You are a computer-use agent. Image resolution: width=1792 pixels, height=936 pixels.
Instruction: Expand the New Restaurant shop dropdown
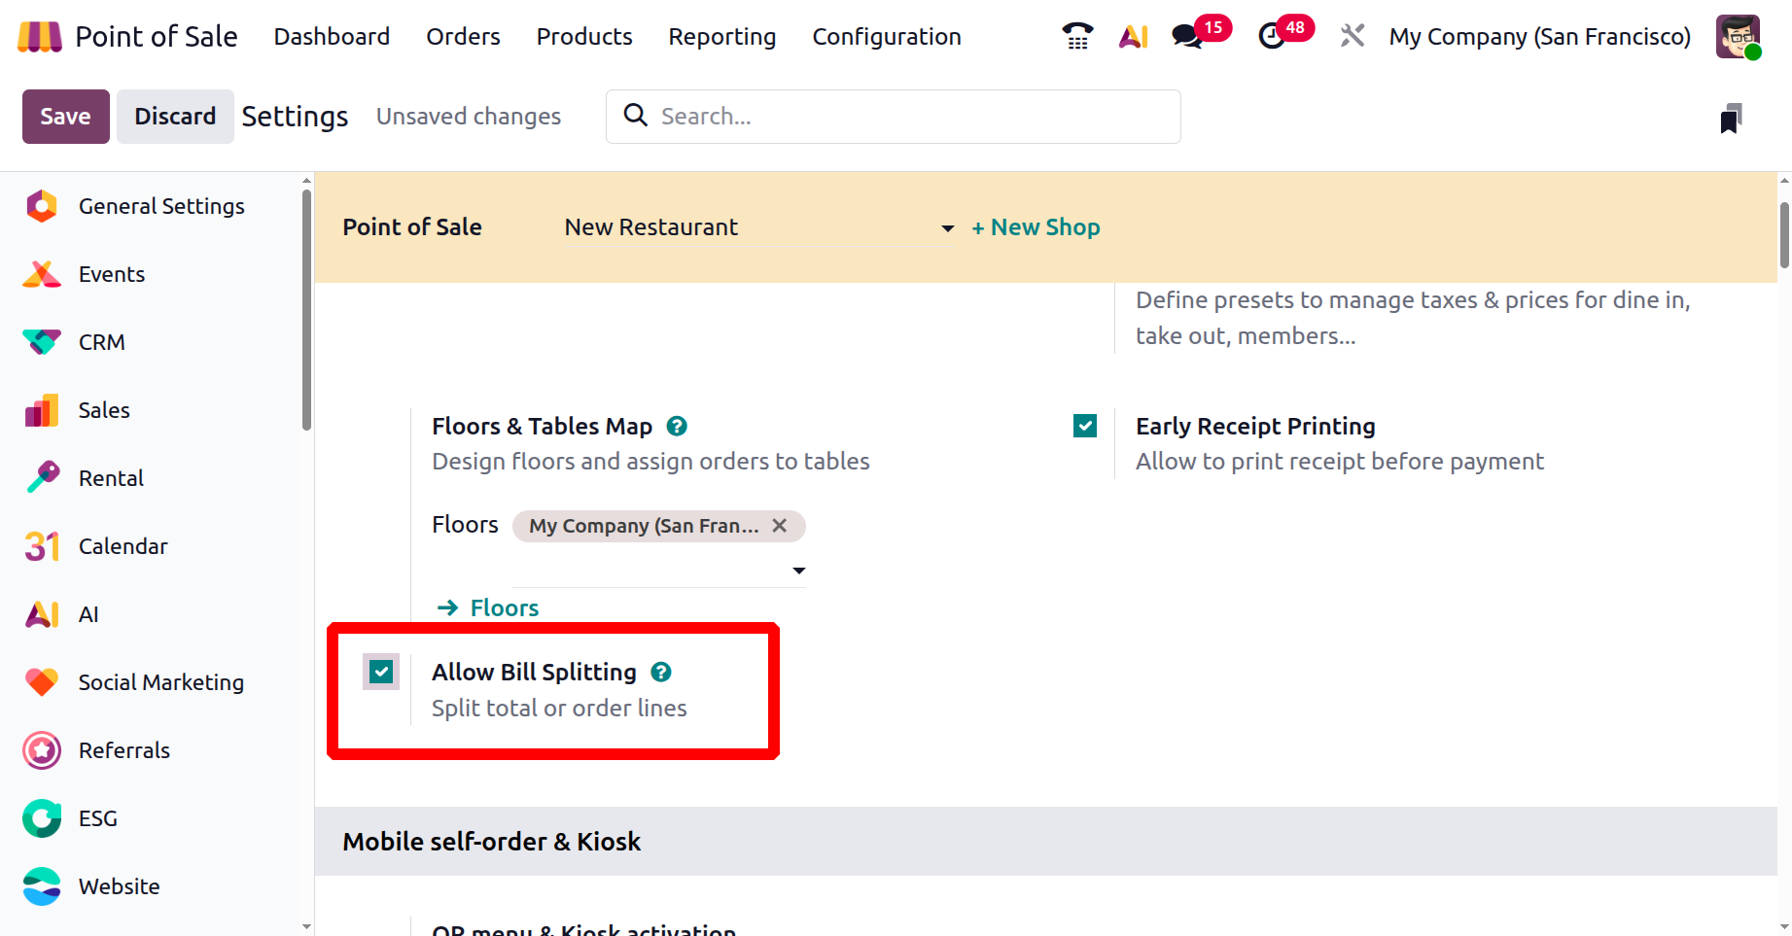click(x=947, y=228)
